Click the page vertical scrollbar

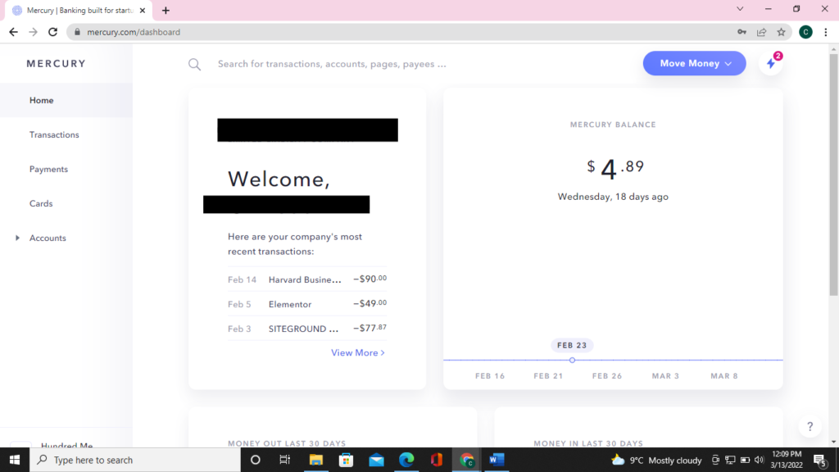click(x=833, y=174)
